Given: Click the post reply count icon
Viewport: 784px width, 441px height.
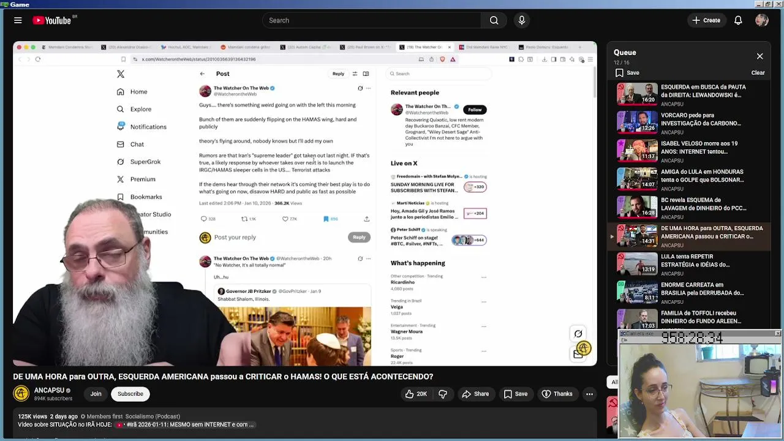Looking at the screenshot, I should tap(204, 219).
